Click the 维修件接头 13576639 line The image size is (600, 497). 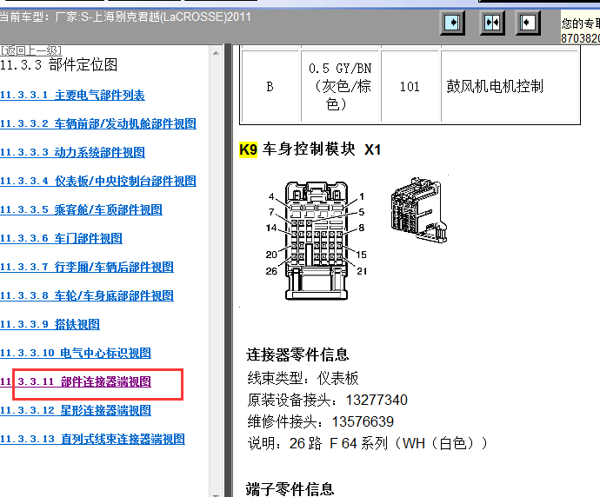[320, 422]
